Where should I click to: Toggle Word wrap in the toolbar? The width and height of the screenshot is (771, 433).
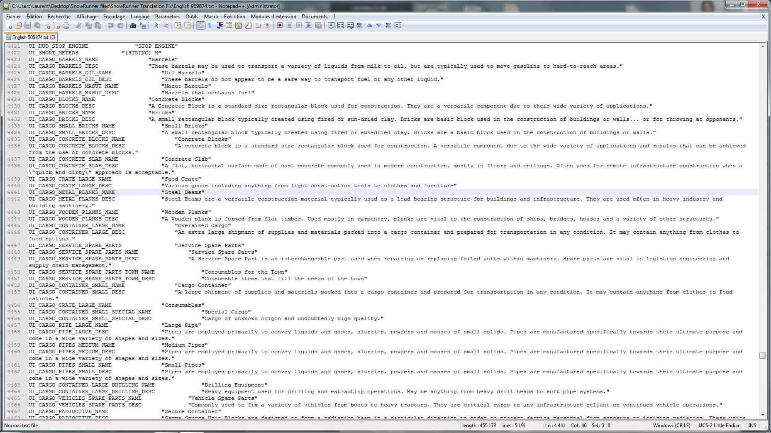click(x=200, y=26)
